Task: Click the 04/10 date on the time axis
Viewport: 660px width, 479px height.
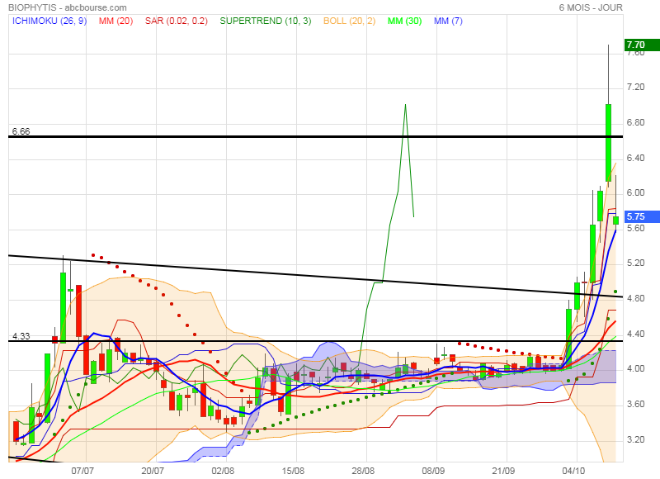Action: click(573, 471)
